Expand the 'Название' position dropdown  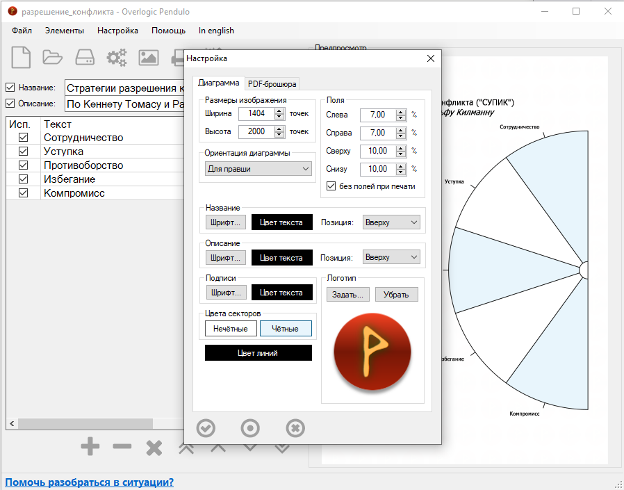[391, 222]
